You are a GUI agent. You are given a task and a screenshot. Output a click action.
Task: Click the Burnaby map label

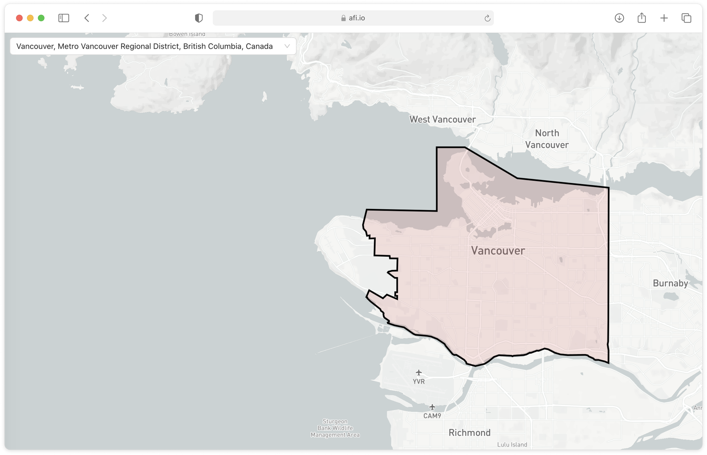[x=670, y=283]
